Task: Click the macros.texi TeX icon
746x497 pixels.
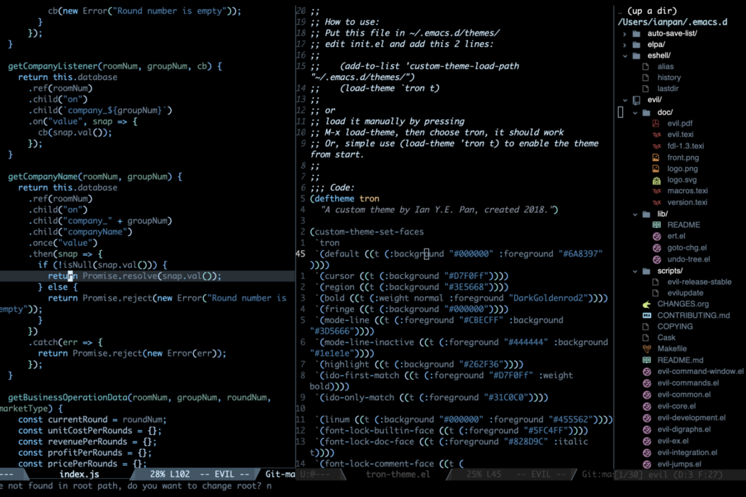Action: click(x=656, y=191)
